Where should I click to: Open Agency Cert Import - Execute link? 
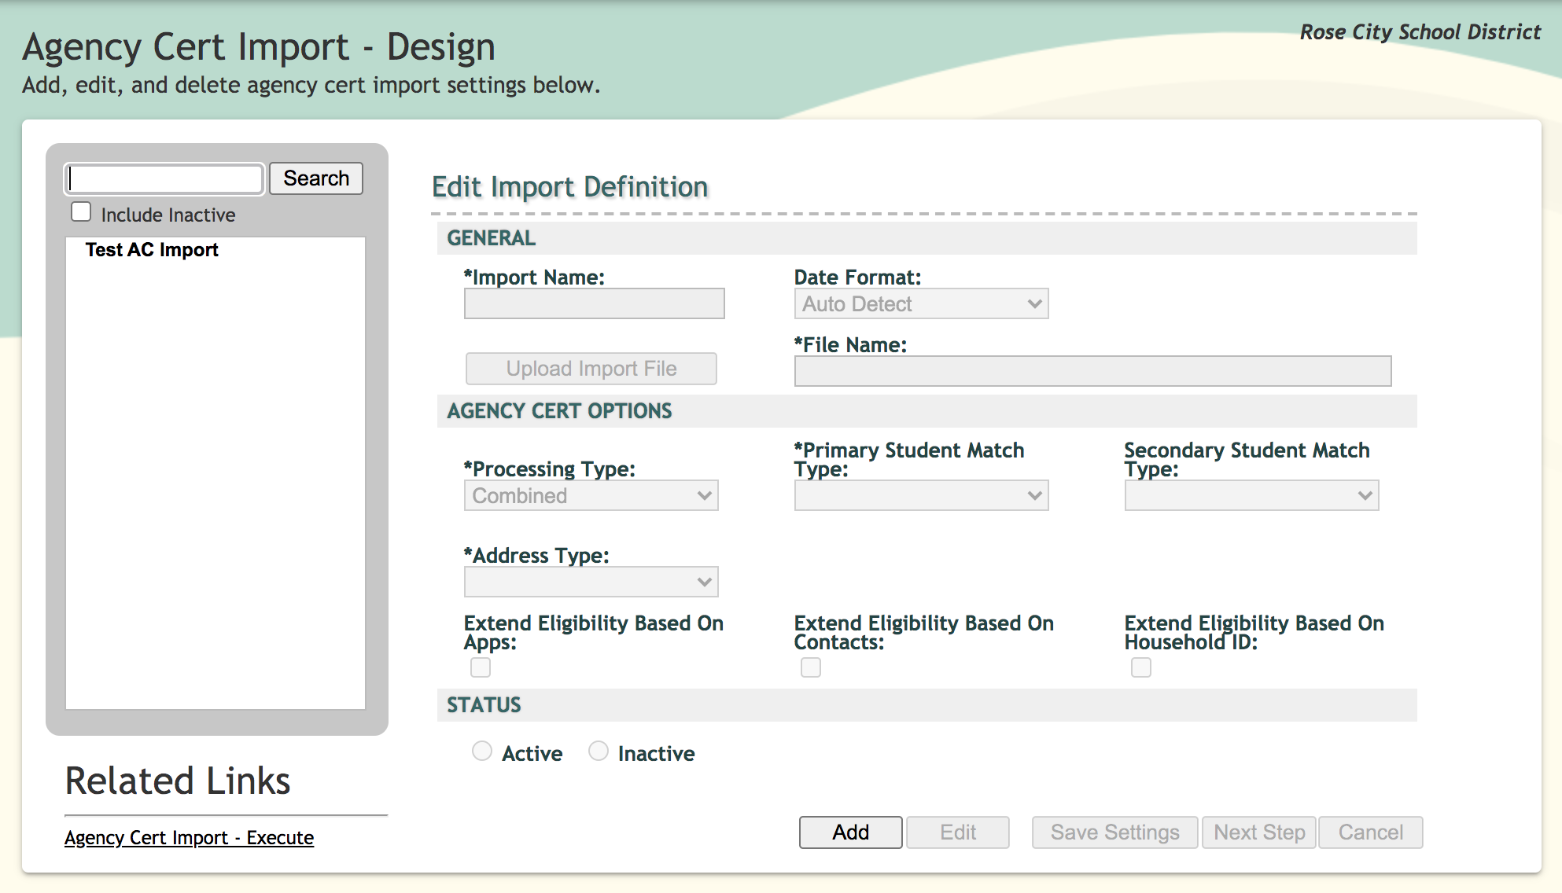pos(189,838)
